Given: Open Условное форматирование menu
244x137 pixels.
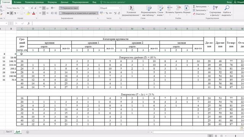Looking at the screenshot, I should tap(131, 11).
